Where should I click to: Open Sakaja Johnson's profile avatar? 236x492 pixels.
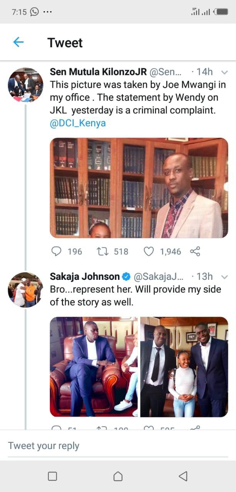25,290
